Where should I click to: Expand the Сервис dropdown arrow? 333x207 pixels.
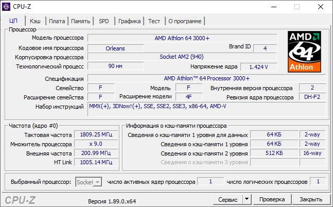[x=247, y=200]
